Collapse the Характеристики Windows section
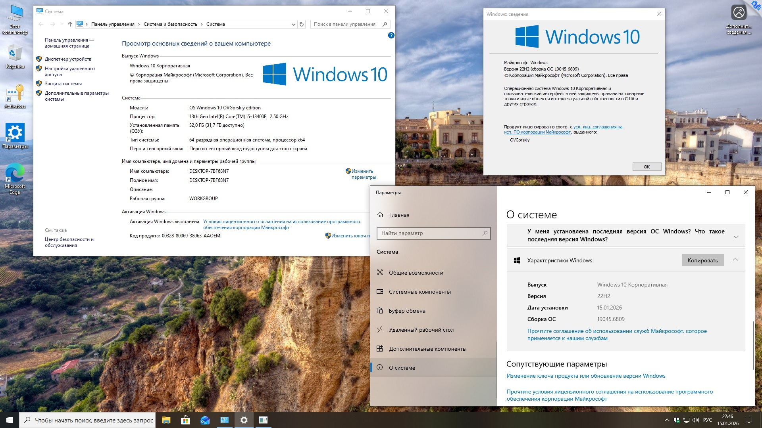The height and width of the screenshot is (428, 762). pyautogui.click(x=735, y=260)
